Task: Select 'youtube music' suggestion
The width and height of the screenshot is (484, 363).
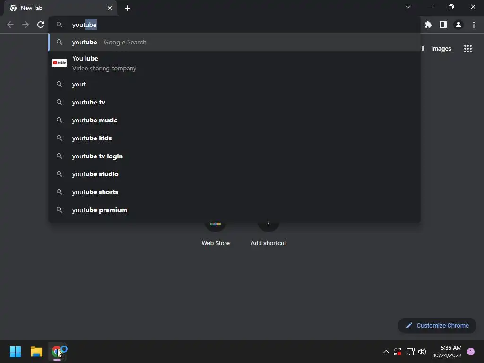Action: pos(234,120)
